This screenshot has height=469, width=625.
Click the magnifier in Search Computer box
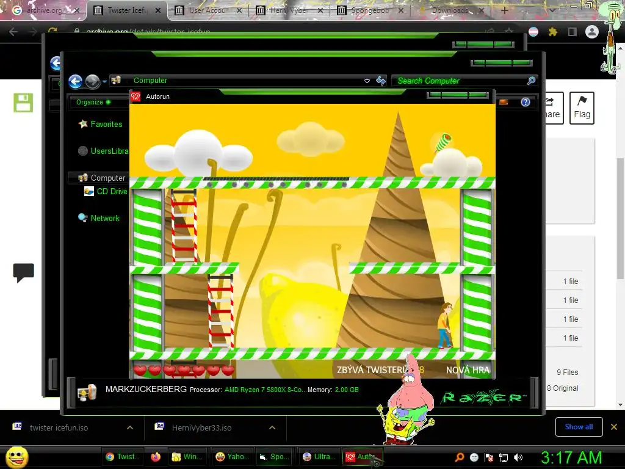[x=531, y=81]
